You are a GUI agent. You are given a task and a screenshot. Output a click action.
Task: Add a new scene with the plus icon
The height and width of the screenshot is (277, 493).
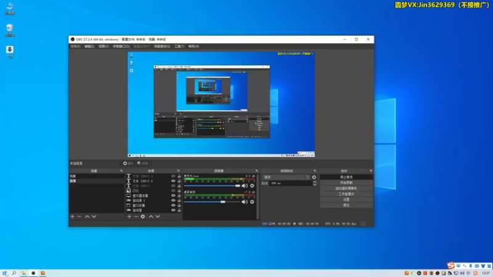(72, 217)
